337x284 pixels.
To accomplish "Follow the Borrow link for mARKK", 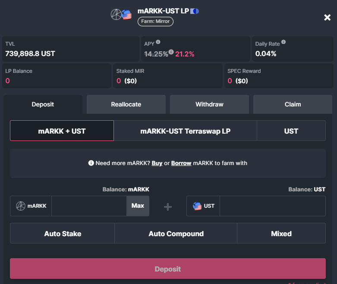I will (181, 163).
